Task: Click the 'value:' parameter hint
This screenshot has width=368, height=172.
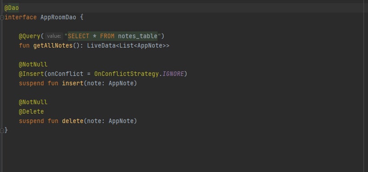Action: (54, 36)
